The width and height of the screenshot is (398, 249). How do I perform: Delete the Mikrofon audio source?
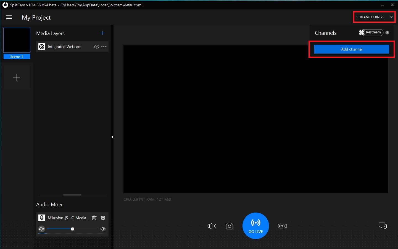pos(94,218)
